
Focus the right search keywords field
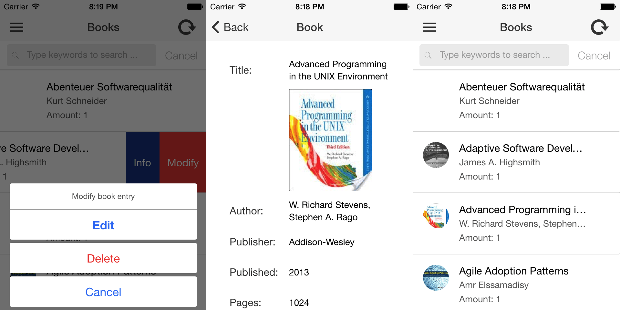pos(497,55)
